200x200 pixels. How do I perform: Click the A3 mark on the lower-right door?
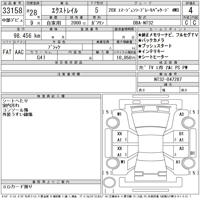click(x=181, y=148)
